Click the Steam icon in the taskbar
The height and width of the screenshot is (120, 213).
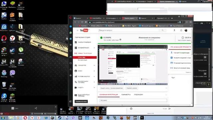[x=59, y=118]
